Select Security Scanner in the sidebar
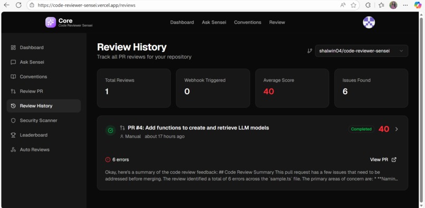The height and width of the screenshot is (208, 425). click(44, 121)
